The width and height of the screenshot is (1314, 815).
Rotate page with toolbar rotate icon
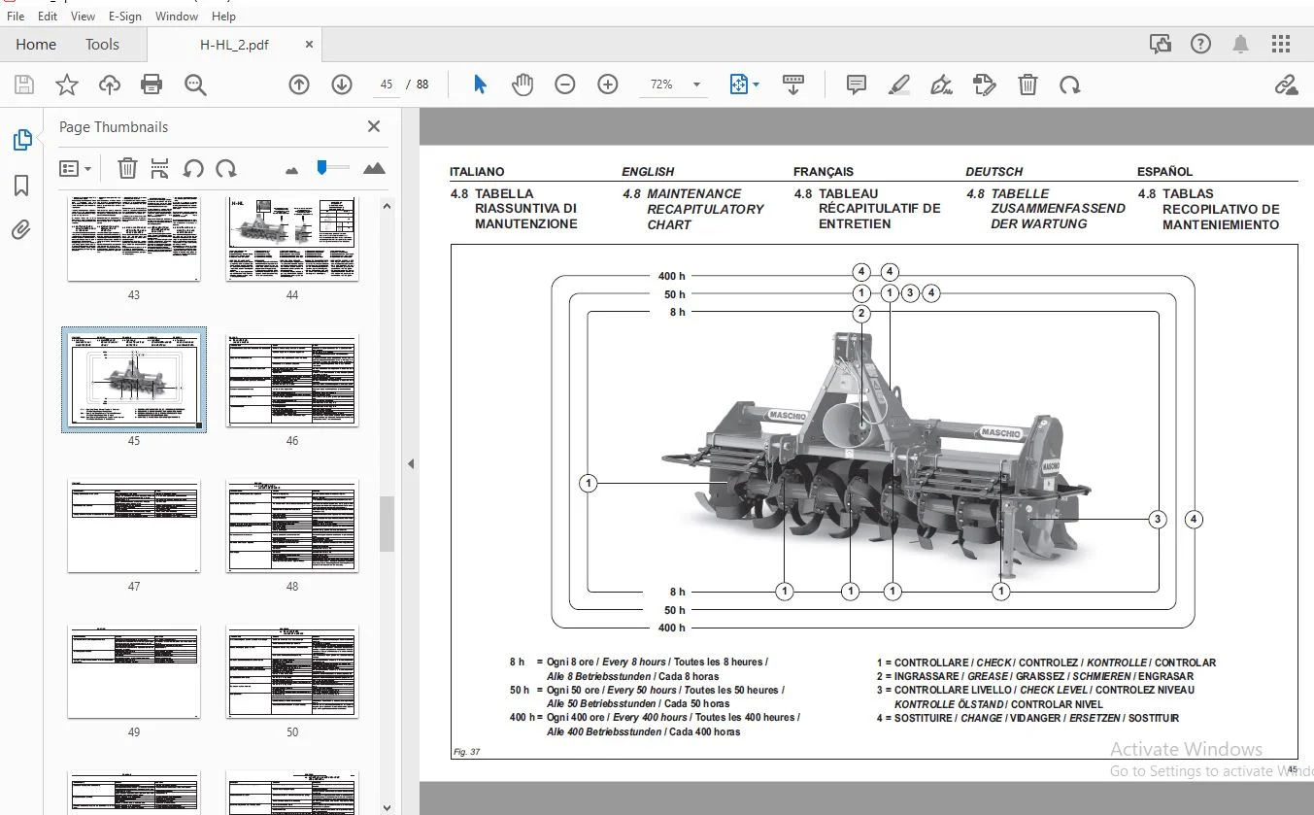[x=1070, y=85]
